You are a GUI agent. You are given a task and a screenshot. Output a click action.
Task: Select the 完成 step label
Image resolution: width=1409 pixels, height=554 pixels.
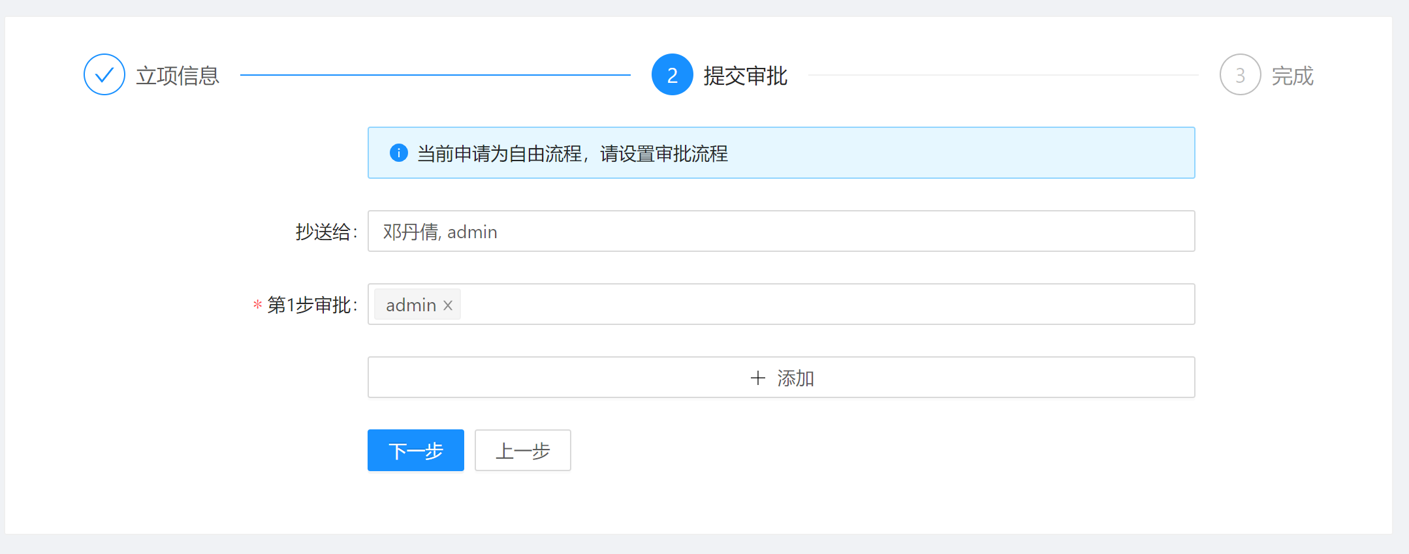(1293, 76)
